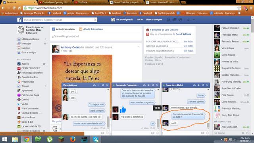Screen dimensions: 254x143
Task: Click the Facebook logo icon in the blue bar
Action: click(19, 20)
